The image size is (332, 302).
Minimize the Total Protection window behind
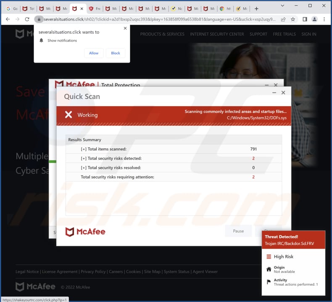266,85
